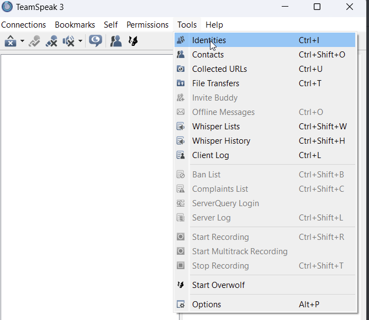Open Options from the Tools menu
369x320 pixels.
(x=206, y=305)
